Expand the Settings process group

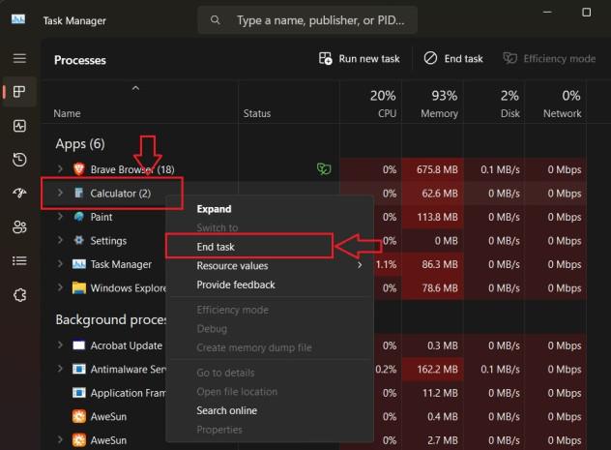[x=60, y=240]
